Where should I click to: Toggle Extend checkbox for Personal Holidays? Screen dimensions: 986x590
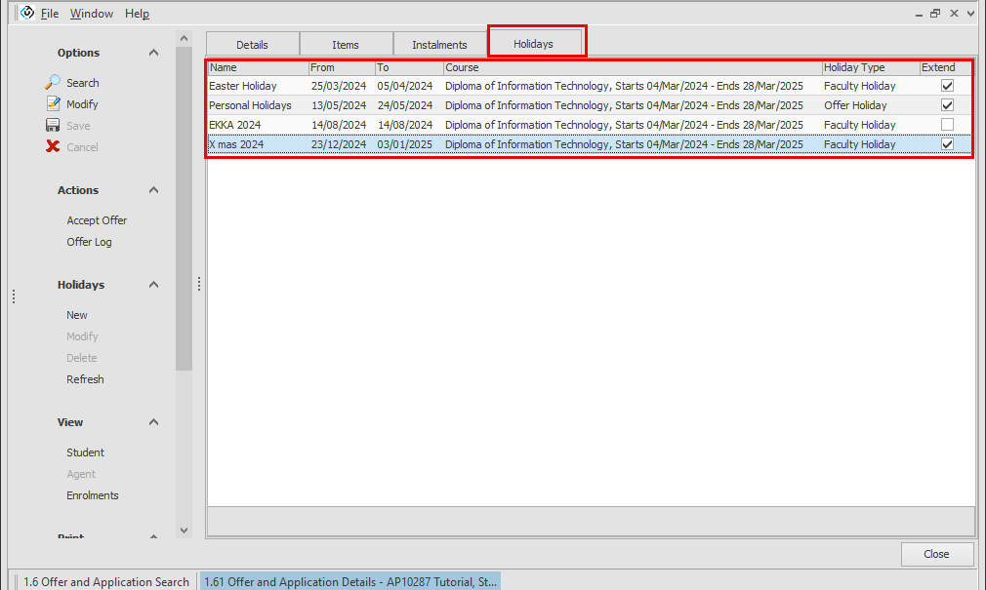coord(947,105)
